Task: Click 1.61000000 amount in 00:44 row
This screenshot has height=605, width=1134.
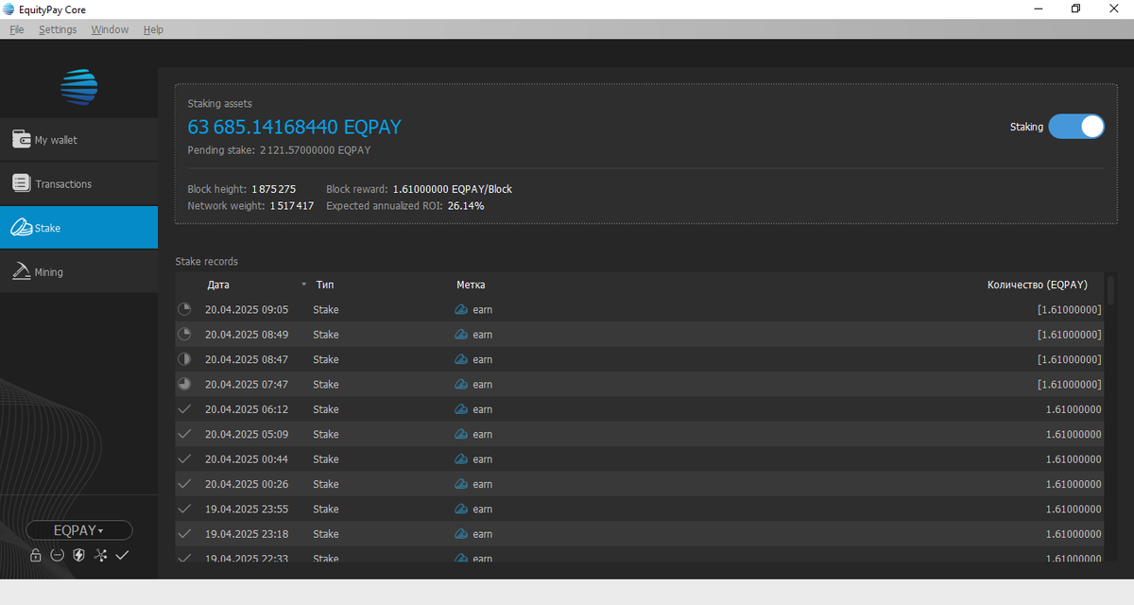Action: tap(1074, 458)
